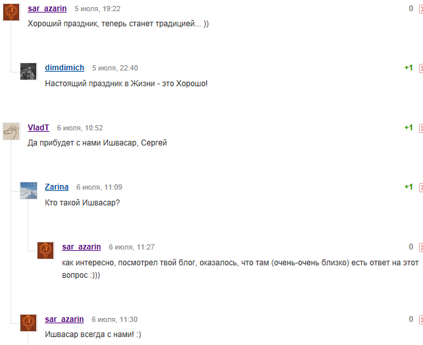Click red X icon beside dimdimich's comment
423x345 pixels.
[x=421, y=68]
